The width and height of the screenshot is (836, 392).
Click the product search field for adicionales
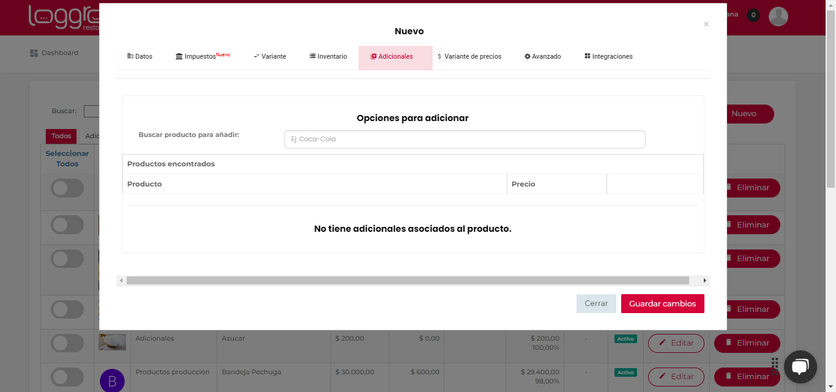(464, 139)
